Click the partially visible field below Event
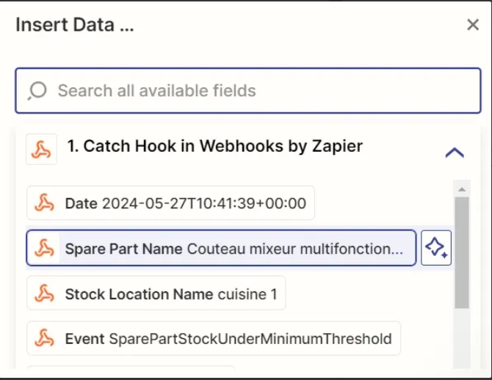The width and height of the screenshot is (492, 380). click(x=131, y=367)
